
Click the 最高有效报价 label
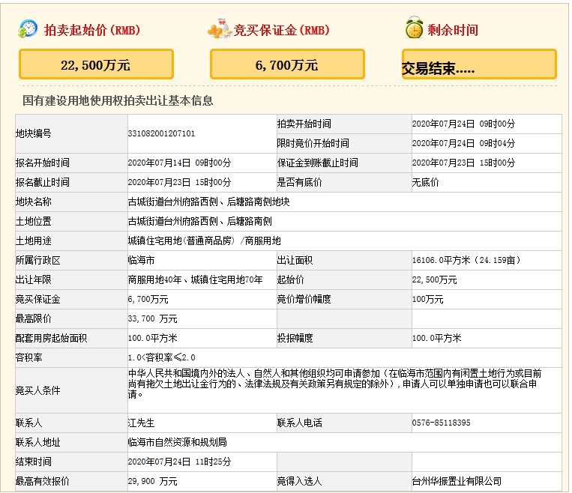42,482
